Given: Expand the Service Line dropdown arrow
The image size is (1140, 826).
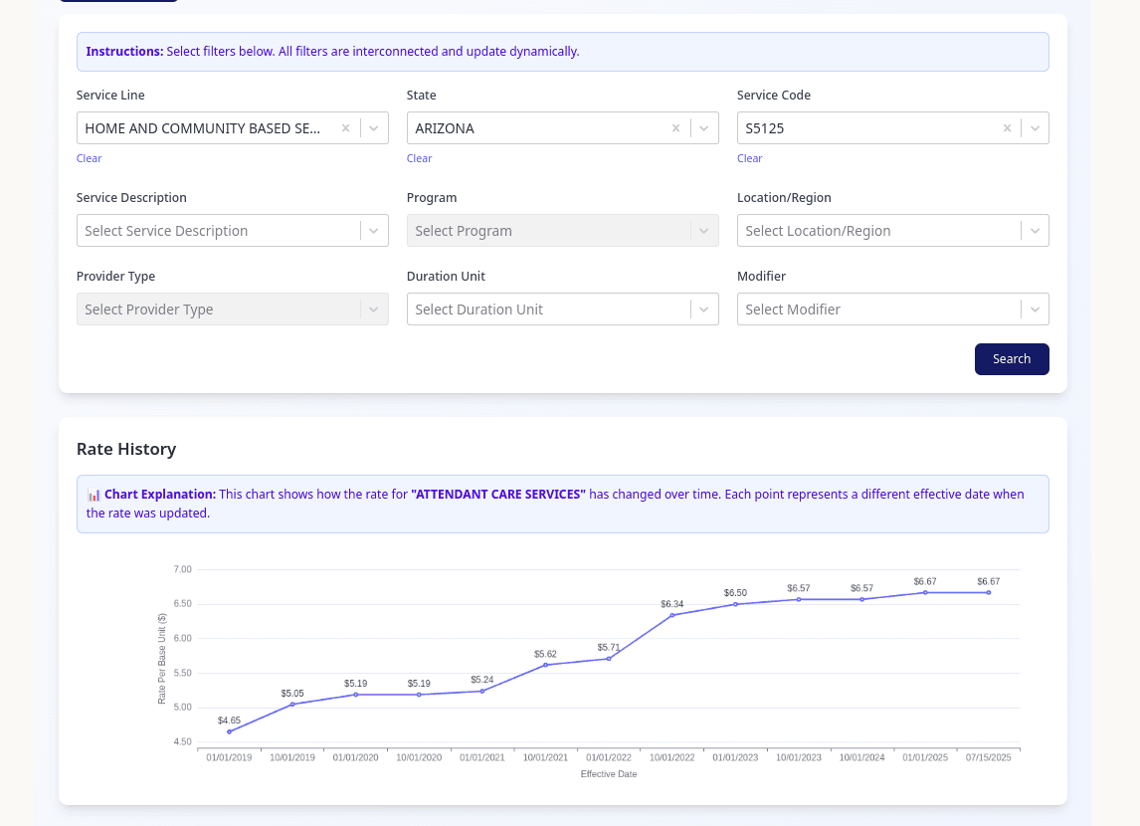Looking at the screenshot, I should [373, 128].
